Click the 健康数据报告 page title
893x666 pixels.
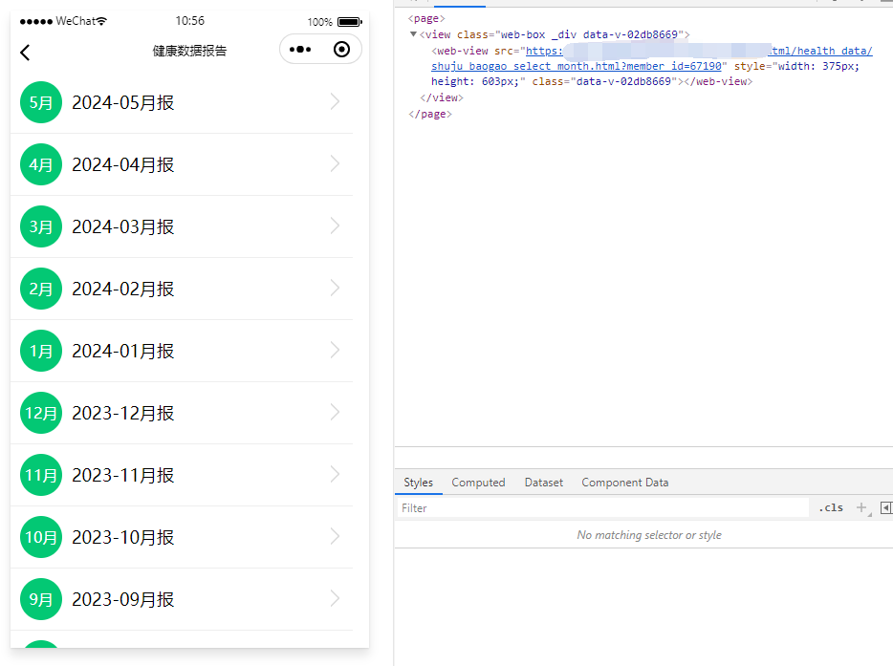click(189, 51)
